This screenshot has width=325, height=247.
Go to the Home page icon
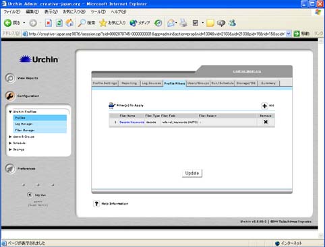click(69, 23)
